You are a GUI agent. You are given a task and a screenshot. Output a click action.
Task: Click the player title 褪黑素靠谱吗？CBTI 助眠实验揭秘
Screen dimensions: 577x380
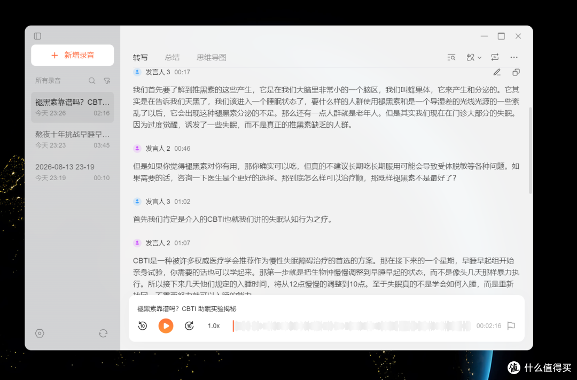pos(186,309)
